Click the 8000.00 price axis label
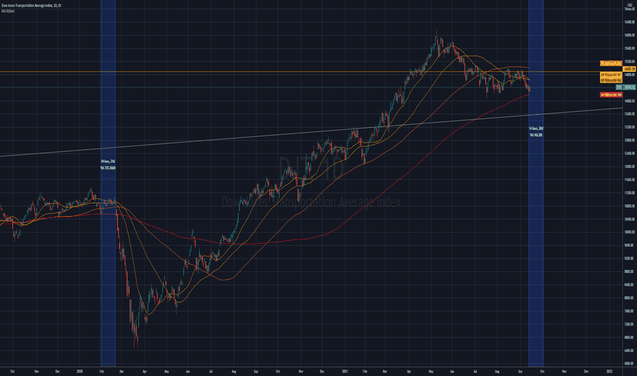The width and height of the screenshot is (637, 376). (629, 298)
